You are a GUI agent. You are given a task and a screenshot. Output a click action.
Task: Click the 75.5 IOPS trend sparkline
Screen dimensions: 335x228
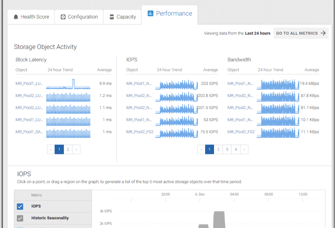[x=177, y=133]
